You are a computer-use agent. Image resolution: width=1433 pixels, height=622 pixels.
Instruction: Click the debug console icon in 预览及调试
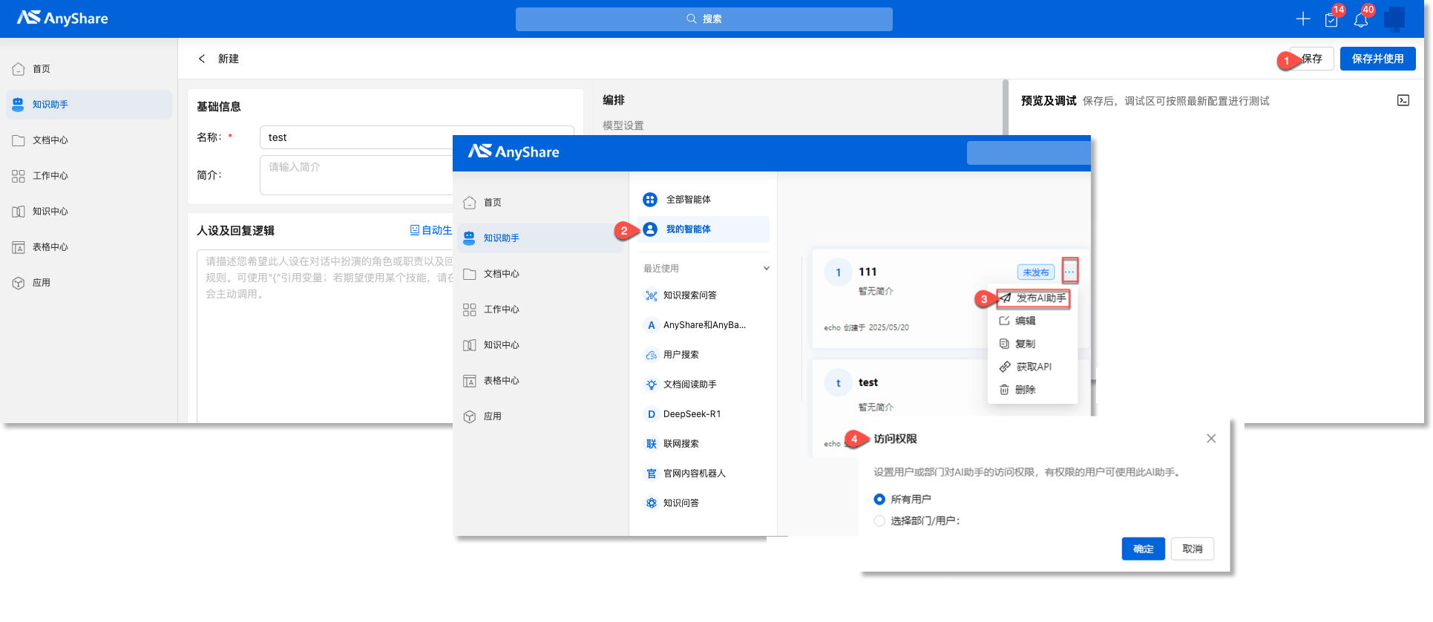point(1403,100)
